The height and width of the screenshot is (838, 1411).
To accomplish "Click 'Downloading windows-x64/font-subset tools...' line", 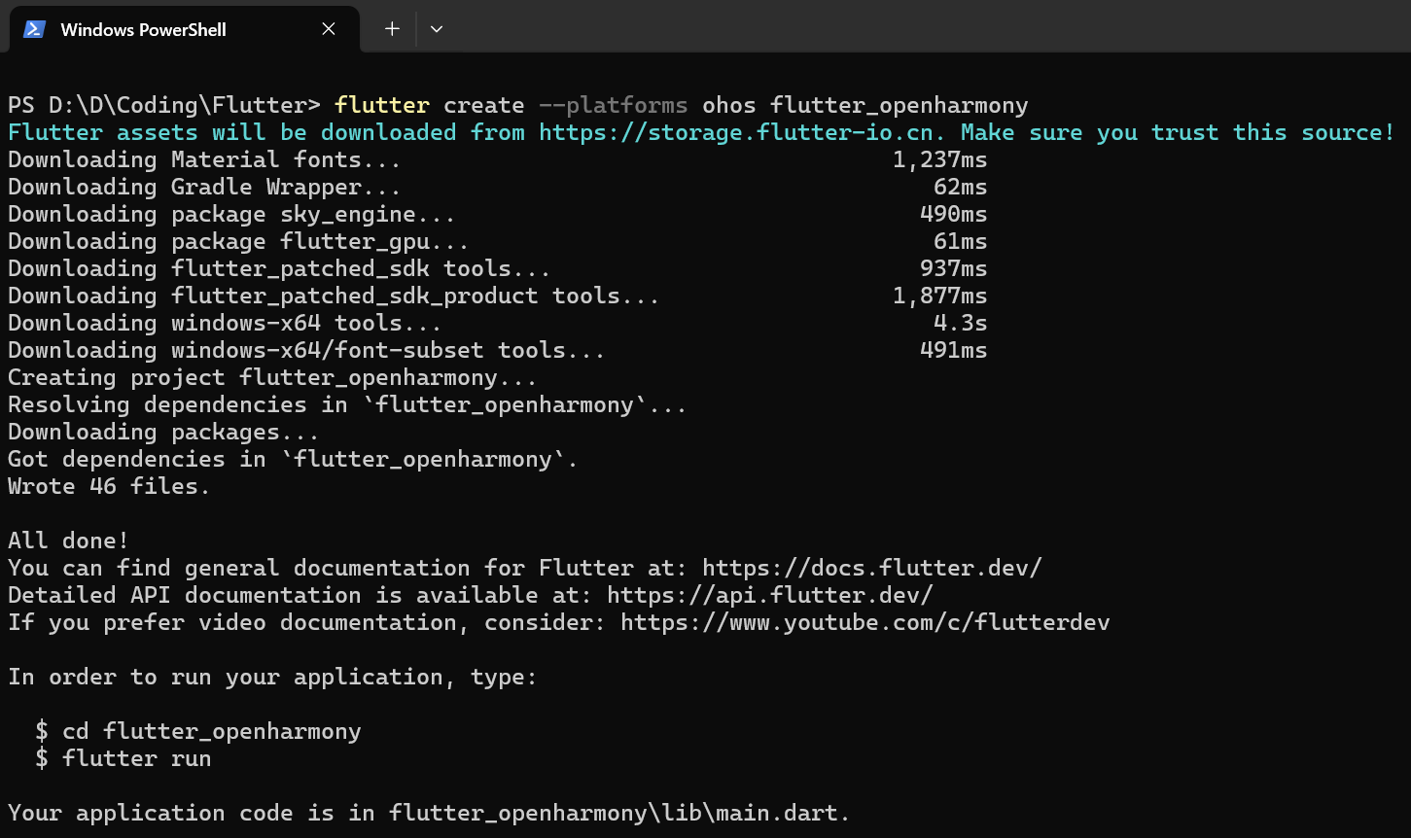I will [306, 350].
